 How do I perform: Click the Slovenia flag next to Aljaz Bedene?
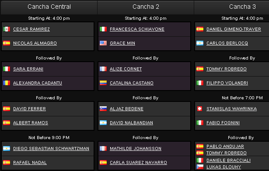pos(103,108)
